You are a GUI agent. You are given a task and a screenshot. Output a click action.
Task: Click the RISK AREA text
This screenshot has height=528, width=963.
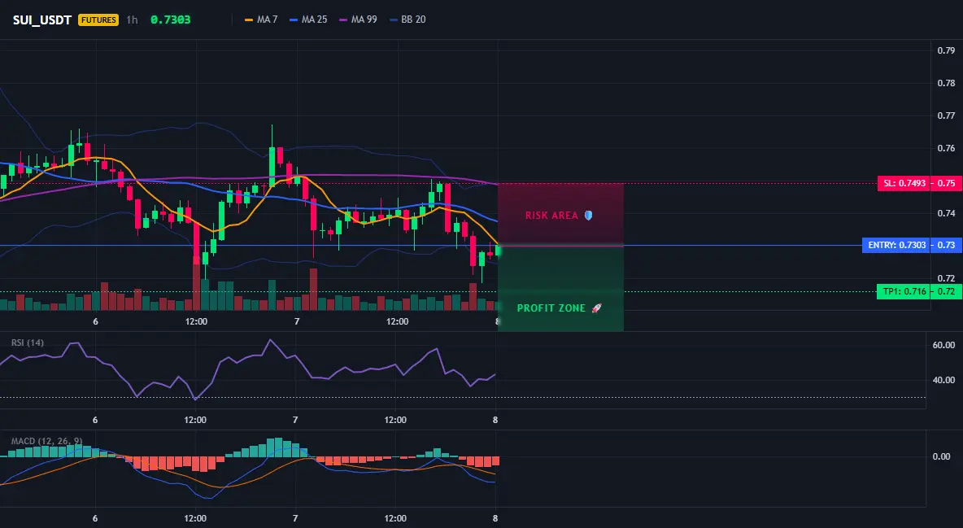(x=551, y=216)
